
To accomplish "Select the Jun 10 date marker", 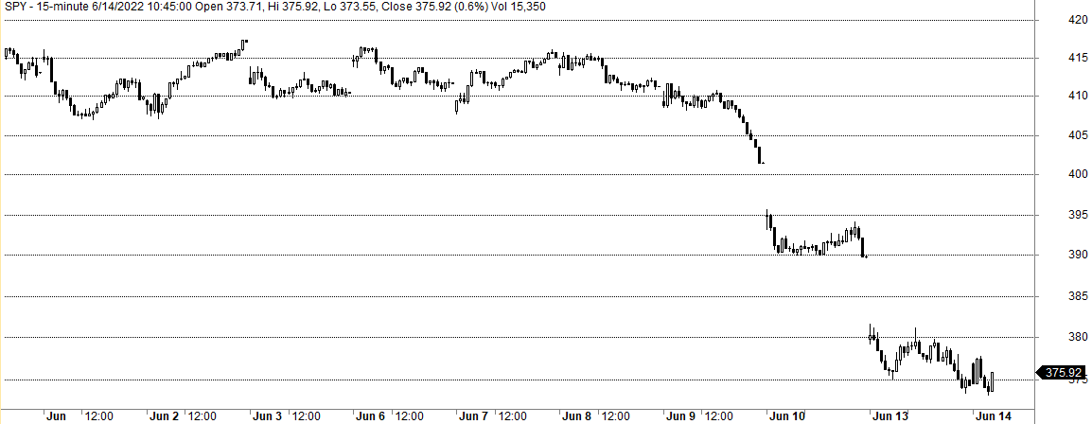I will click(x=787, y=415).
